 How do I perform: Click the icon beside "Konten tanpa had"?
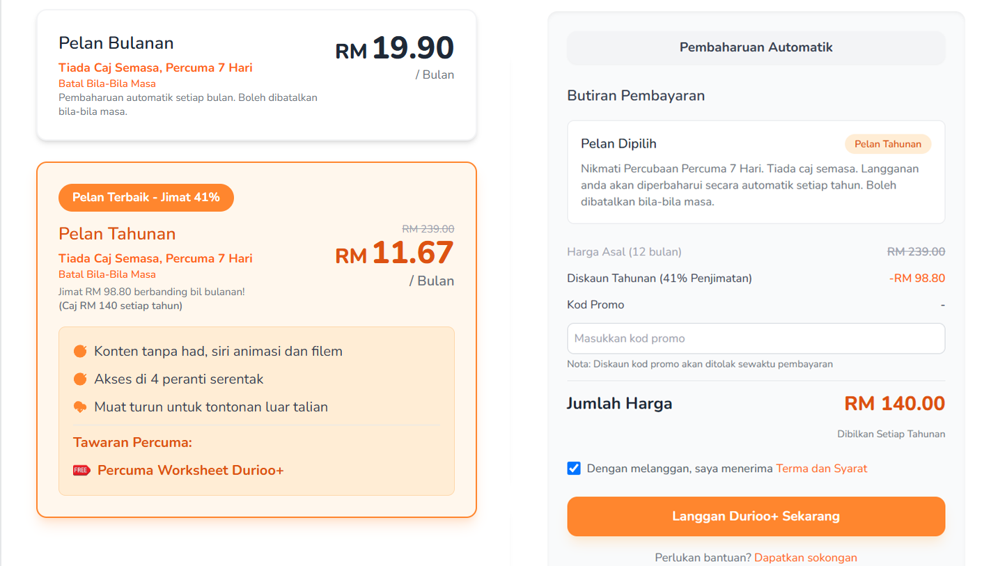[80, 351]
